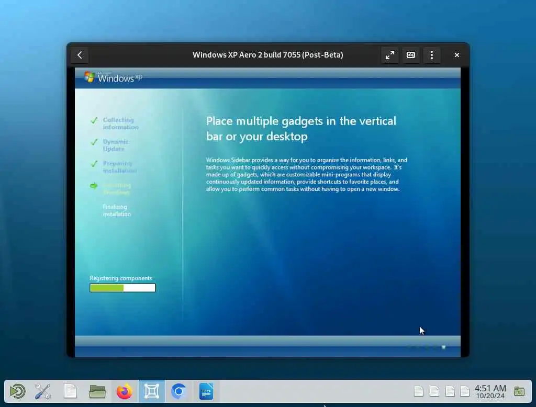Open the application launcher menu on the taskbar
This screenshot has height=407, width=536.
tap(17, 391)
